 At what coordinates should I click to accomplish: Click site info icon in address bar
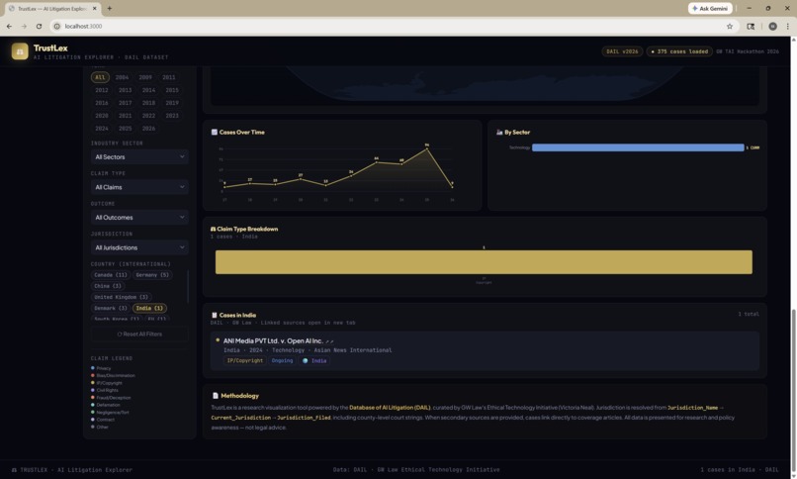tap(57, 26)
